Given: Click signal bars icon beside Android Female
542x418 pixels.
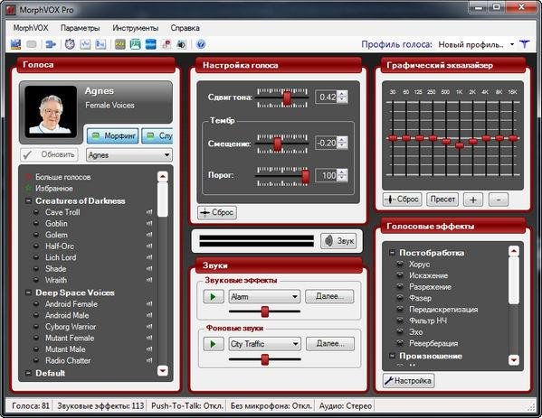Looking at the screenshot, I should [149, 304].
